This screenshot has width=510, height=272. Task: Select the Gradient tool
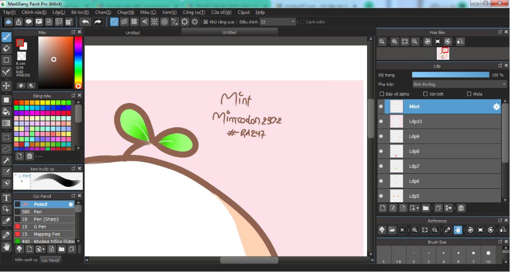point(6,124)
